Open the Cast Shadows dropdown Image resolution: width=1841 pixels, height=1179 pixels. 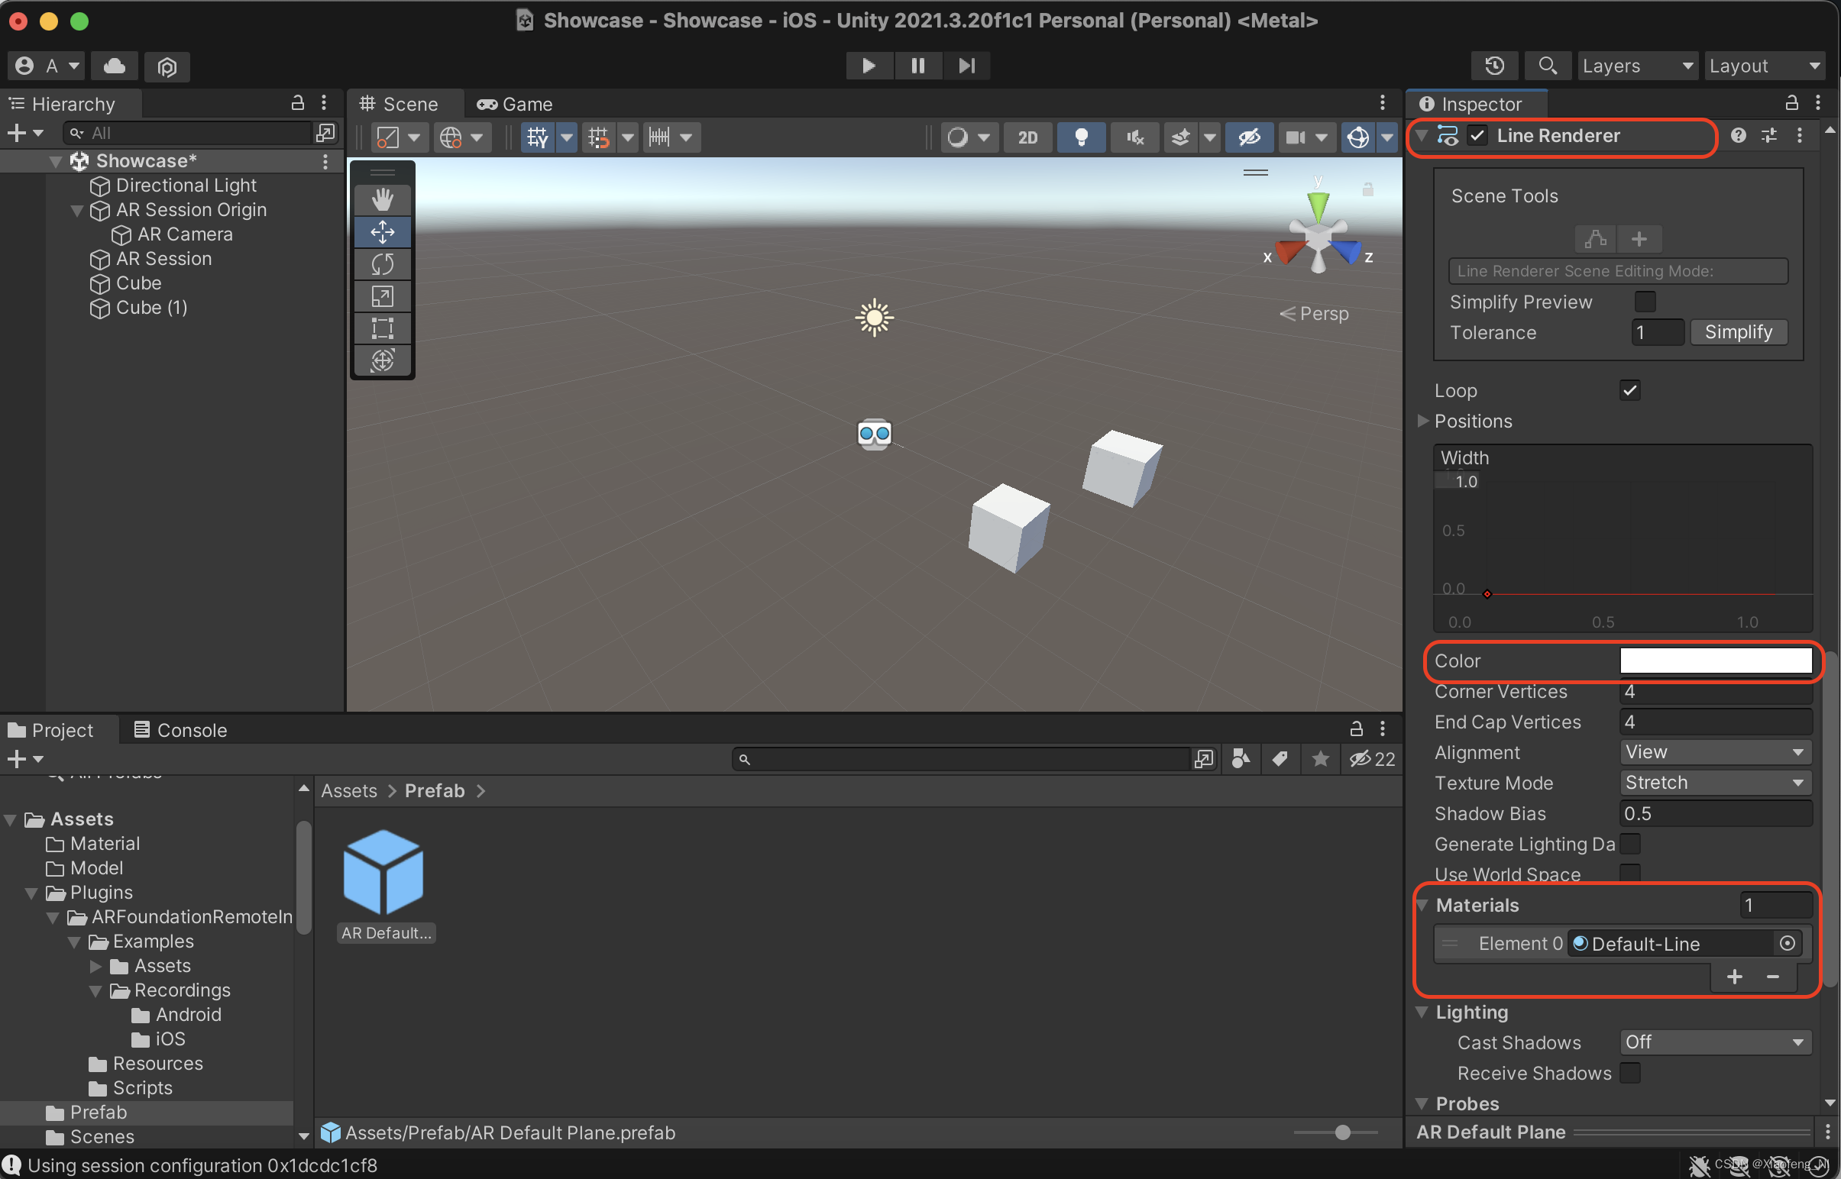tap(1715, 1042)
